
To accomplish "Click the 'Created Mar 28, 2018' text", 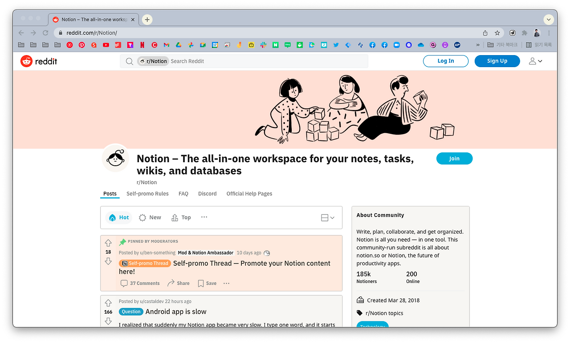I will (393, 300).
